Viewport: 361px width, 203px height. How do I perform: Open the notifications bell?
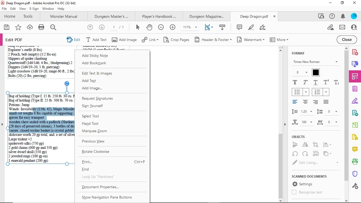click(x=343, y=16)
